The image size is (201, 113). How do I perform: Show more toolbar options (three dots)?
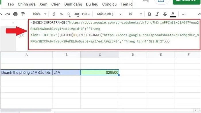tap(183, 14)
